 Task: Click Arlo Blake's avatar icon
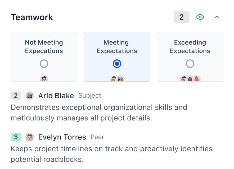click(x=30, y=96)
